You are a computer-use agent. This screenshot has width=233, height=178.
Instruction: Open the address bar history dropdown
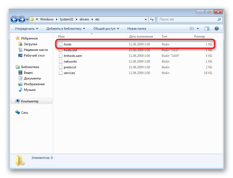coord(146,20)
